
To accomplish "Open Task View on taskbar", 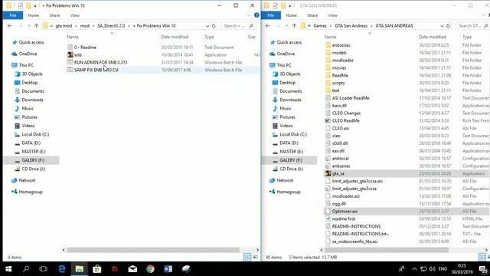I will (44, 269).
